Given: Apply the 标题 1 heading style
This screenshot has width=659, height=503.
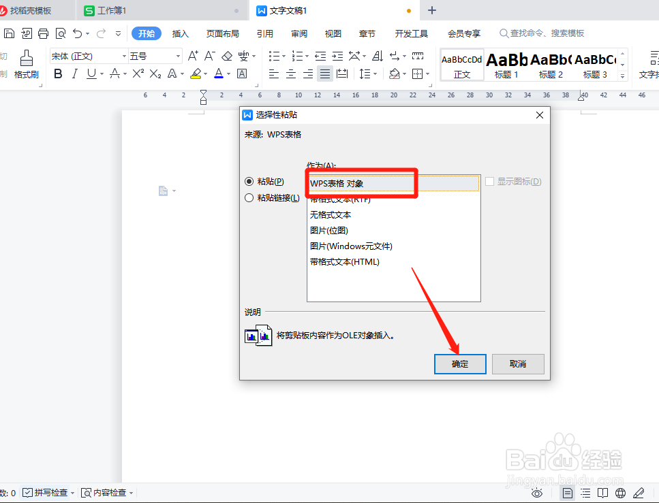Looking at the screenshot, I should (x=506, y=65).
